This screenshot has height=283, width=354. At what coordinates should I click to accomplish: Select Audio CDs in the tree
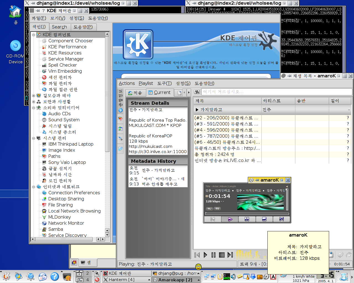click(59, 114)
